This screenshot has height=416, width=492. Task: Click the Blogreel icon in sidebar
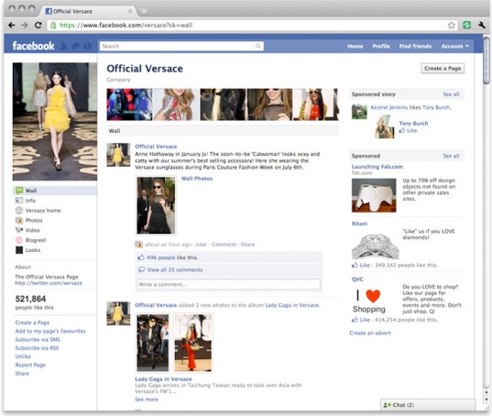(19, 240)
